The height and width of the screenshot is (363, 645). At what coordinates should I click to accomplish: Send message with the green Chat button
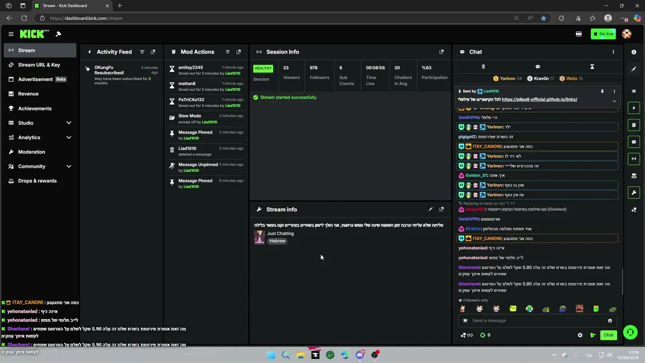click(x=609, y=335)
